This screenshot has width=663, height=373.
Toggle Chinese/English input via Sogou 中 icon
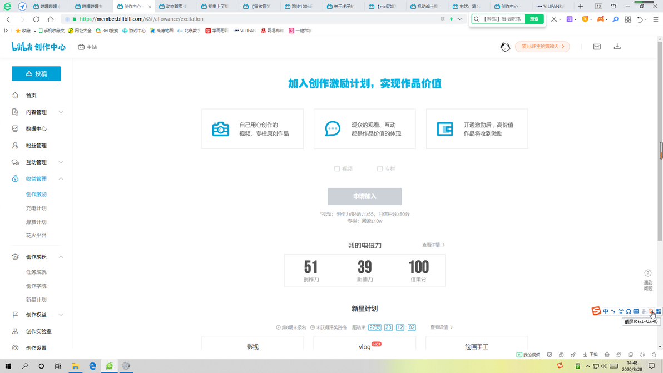(x=605, y=311)
